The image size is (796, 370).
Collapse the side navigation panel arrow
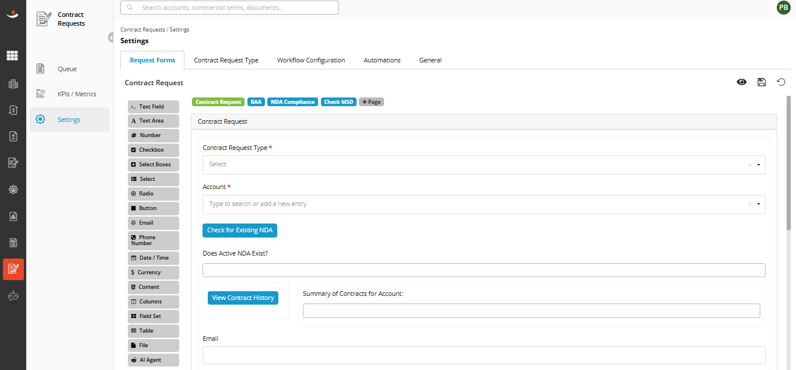(111, 37)
